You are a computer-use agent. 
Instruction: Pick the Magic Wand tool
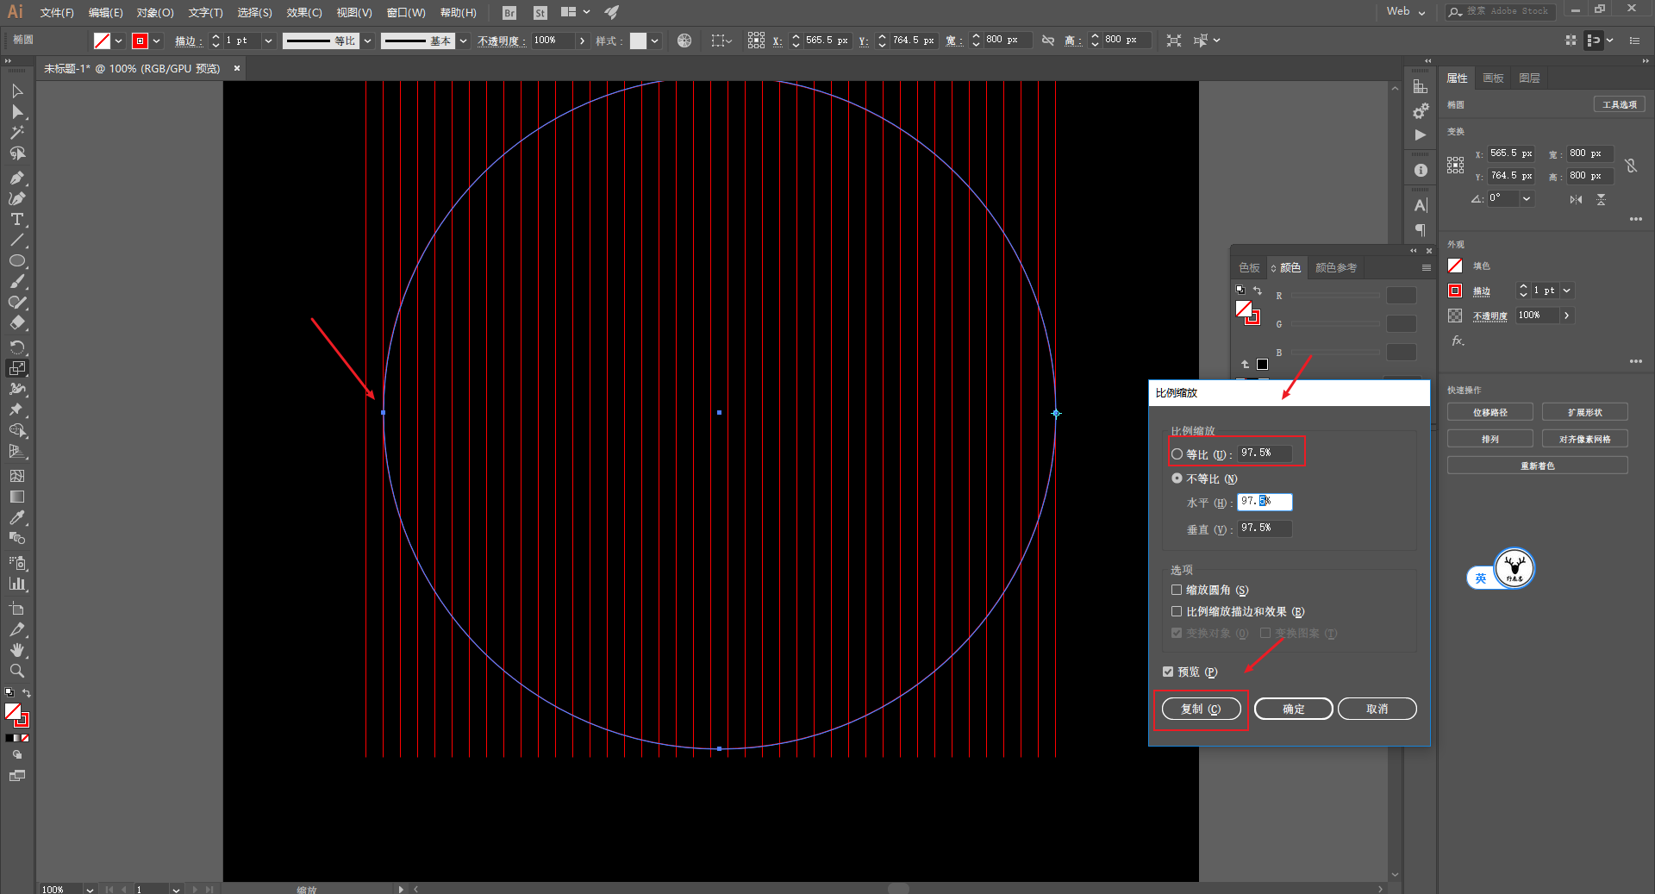[x=16, y=133]
